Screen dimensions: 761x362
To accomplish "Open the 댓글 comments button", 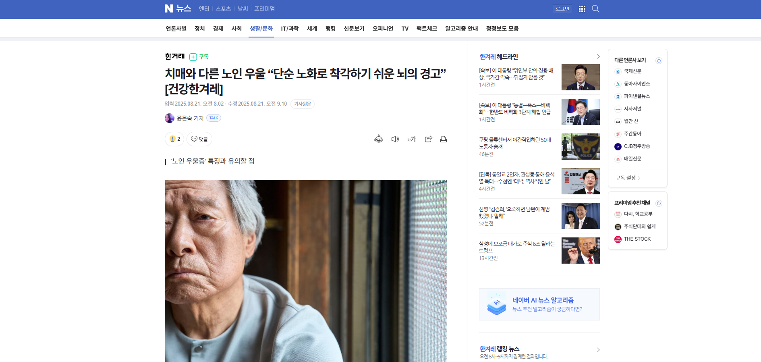I will pos(199,139).
